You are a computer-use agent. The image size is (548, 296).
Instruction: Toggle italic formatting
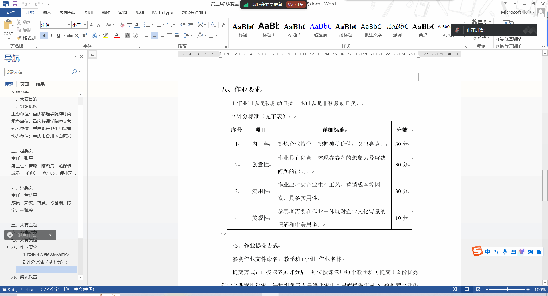point(51,35)
